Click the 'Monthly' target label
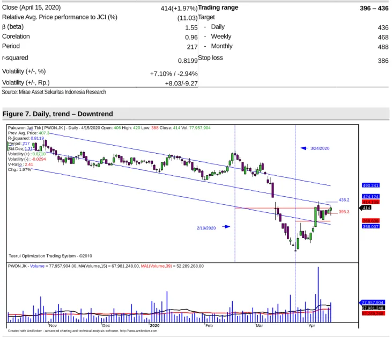Image resolution: width=392 pixels, height=337 pixels. [x=222, y=46]
